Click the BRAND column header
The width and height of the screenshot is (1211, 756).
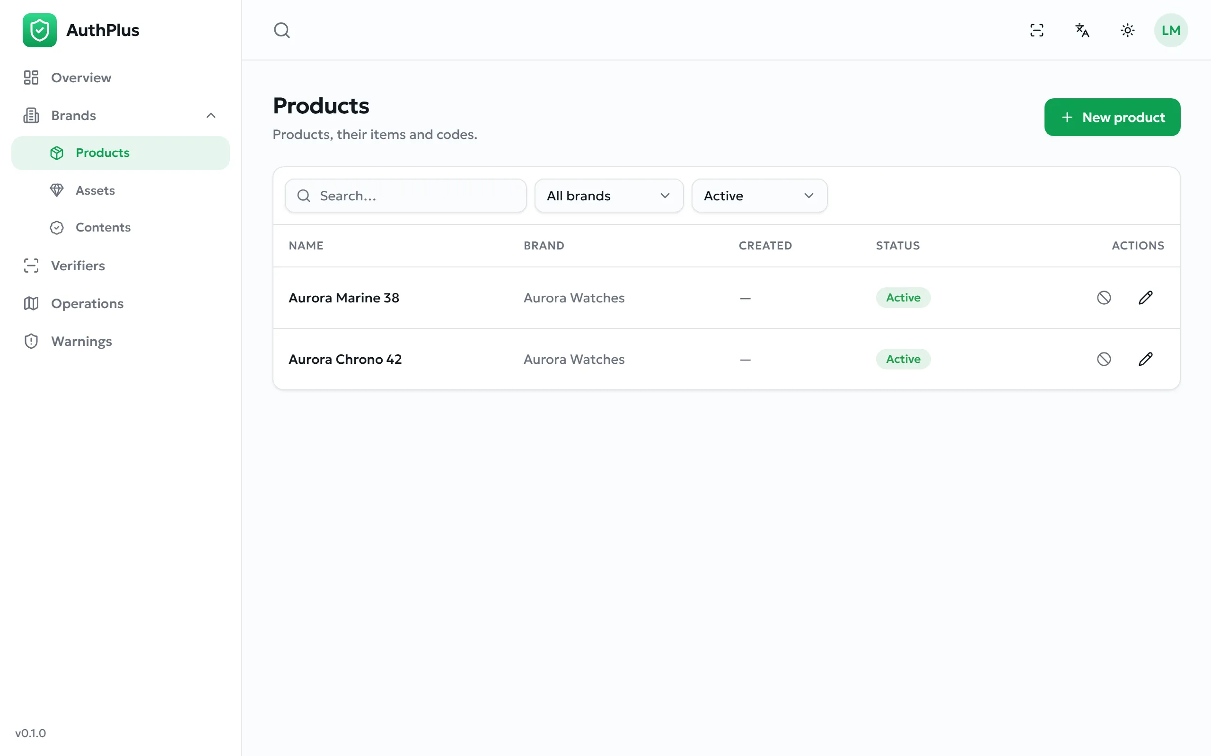(x=544, y=246)
